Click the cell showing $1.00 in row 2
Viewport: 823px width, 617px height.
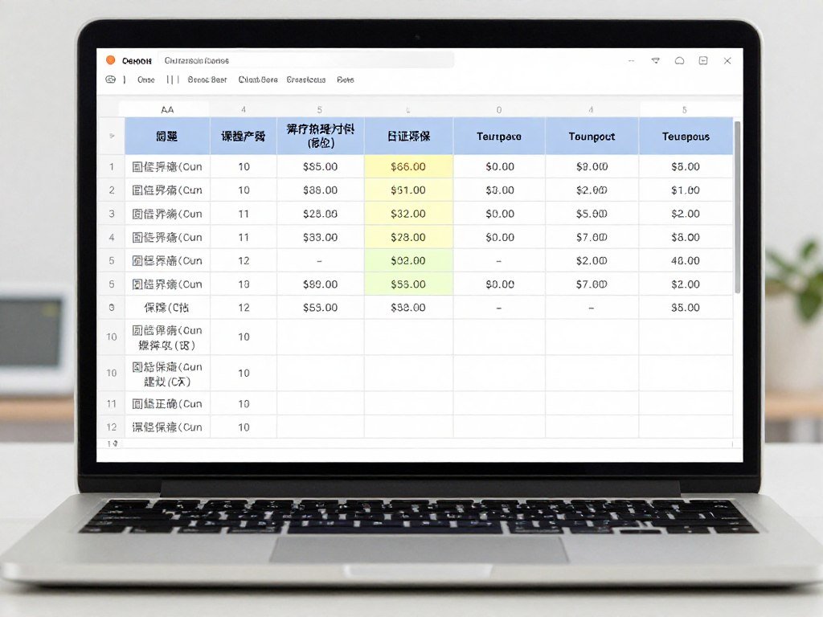tap(686, 190)
